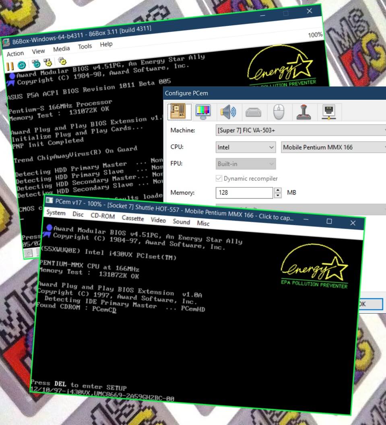The image size is (386, 425).
Task: Click "Trend ChipAwayVirus(R) On Guard" line in 86Box
Action: point(76,154)
